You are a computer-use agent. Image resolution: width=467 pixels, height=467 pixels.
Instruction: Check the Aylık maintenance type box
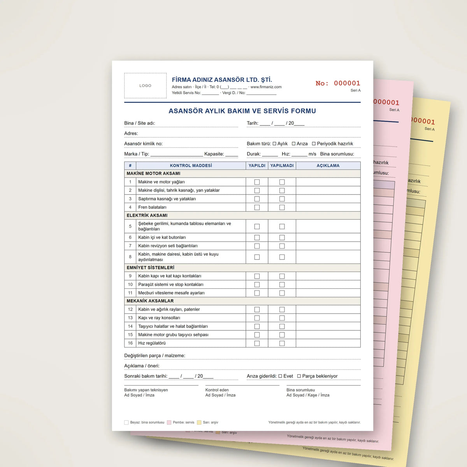click(274, 144)
